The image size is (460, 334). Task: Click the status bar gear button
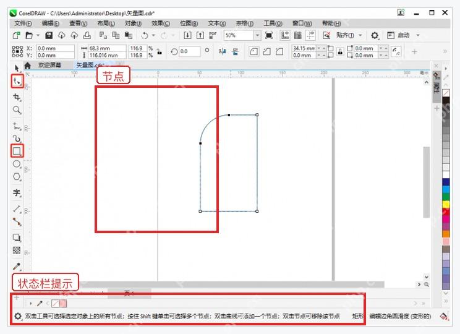point(18,316)
